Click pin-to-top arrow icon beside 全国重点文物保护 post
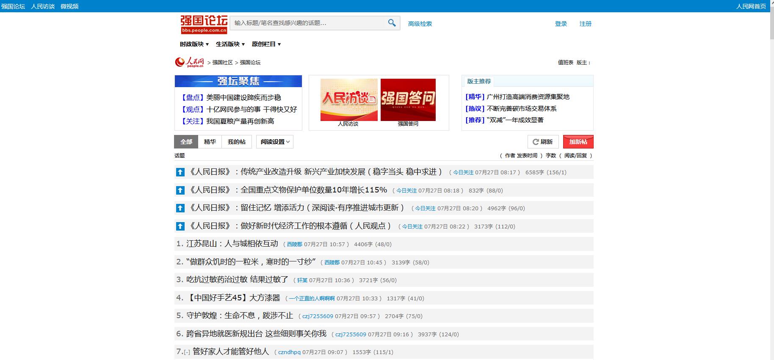Viewport: 774px width, 360px height. (180, 190)
